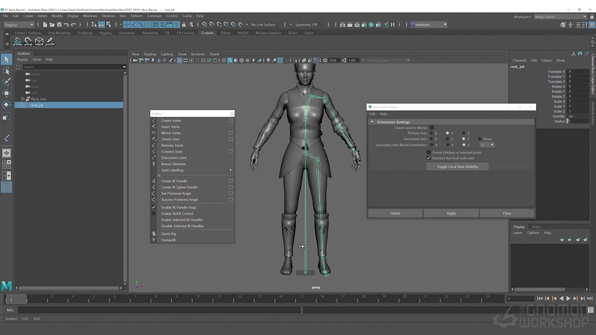Select the Lasso tool in the toolbox
Screen dimensions: 596x335
pos(7,71)
